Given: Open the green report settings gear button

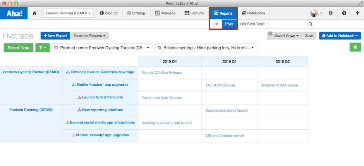Looking at the screenshot, I should coord(355,47).
